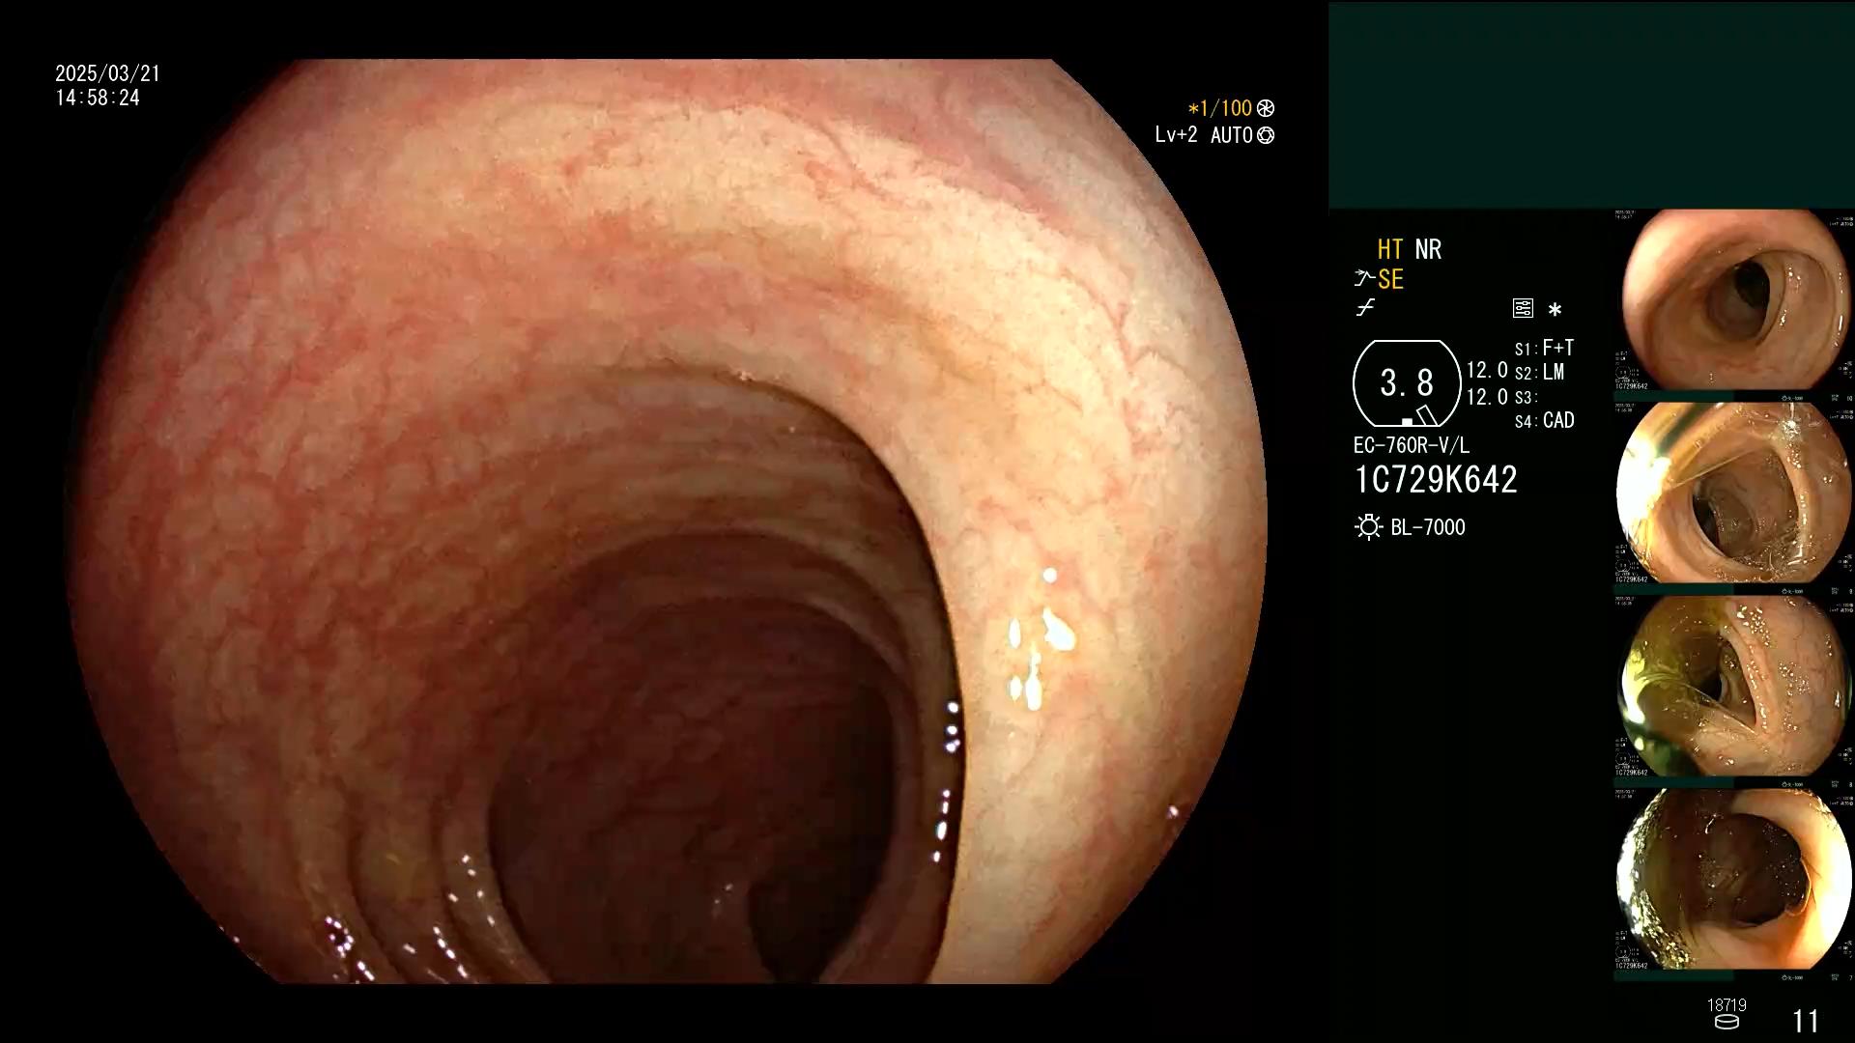Click the Lv+2 brightness level text
This screenshot has width=1855, height=1043.
click(1176, 135)
